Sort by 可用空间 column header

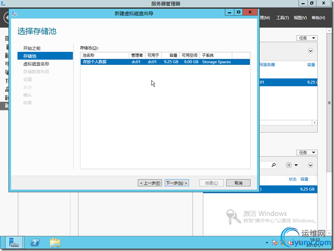(189, 55)
